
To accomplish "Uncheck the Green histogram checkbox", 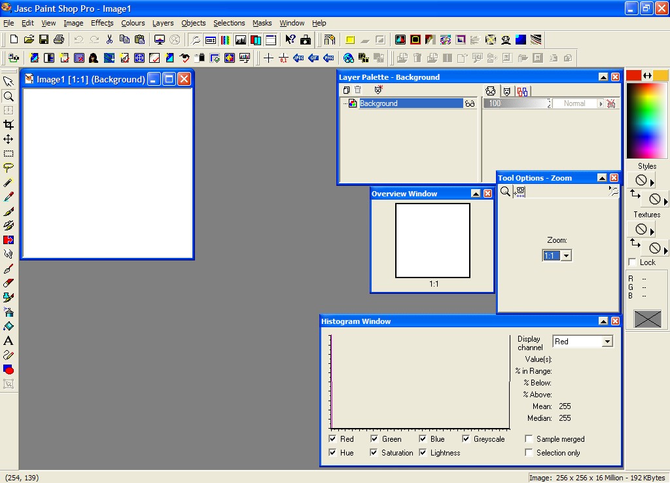I will [x=374, y=438].
